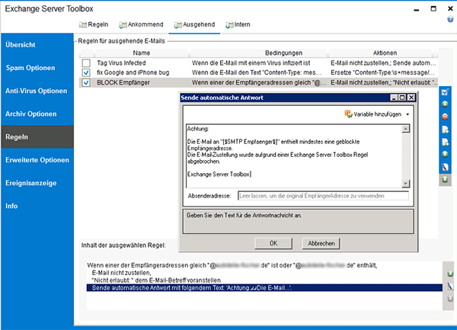Click the reply text scrollbar up arrow

click(x=405, y=129)
